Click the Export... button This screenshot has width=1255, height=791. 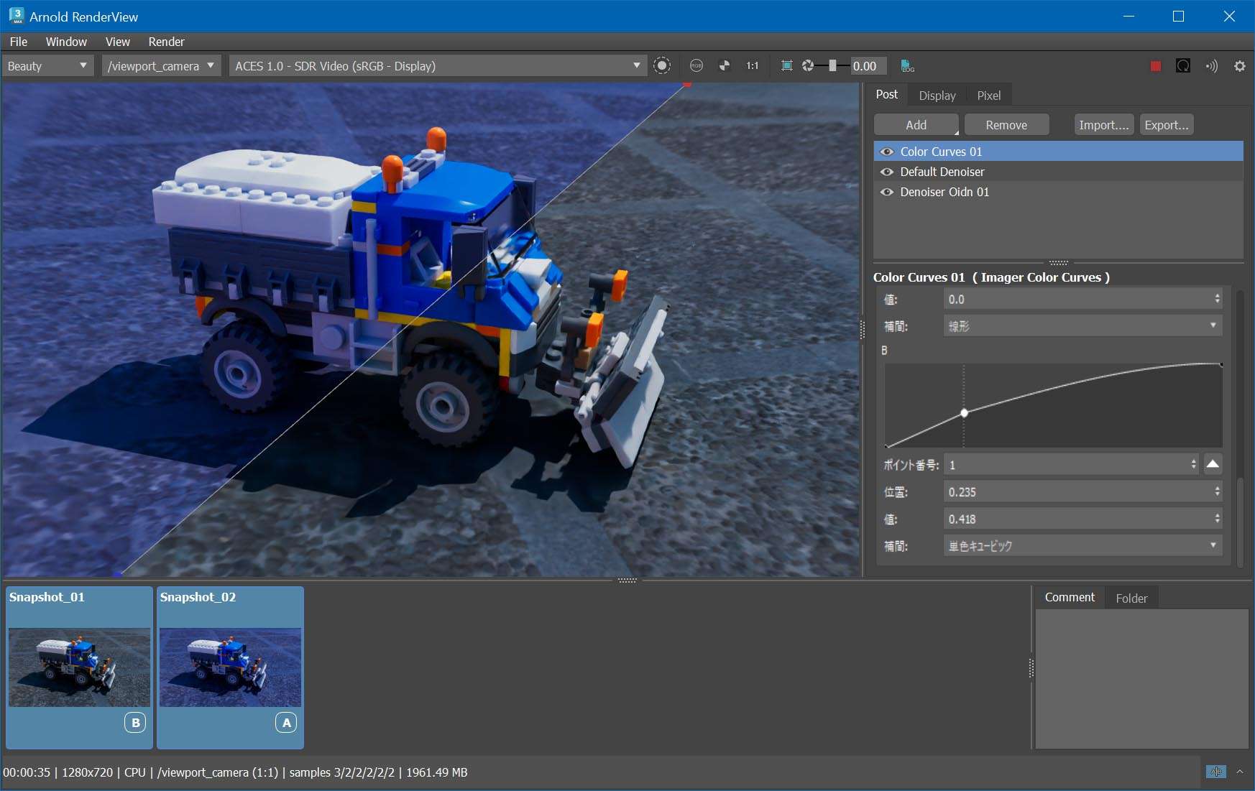(x=1166, y=125)
